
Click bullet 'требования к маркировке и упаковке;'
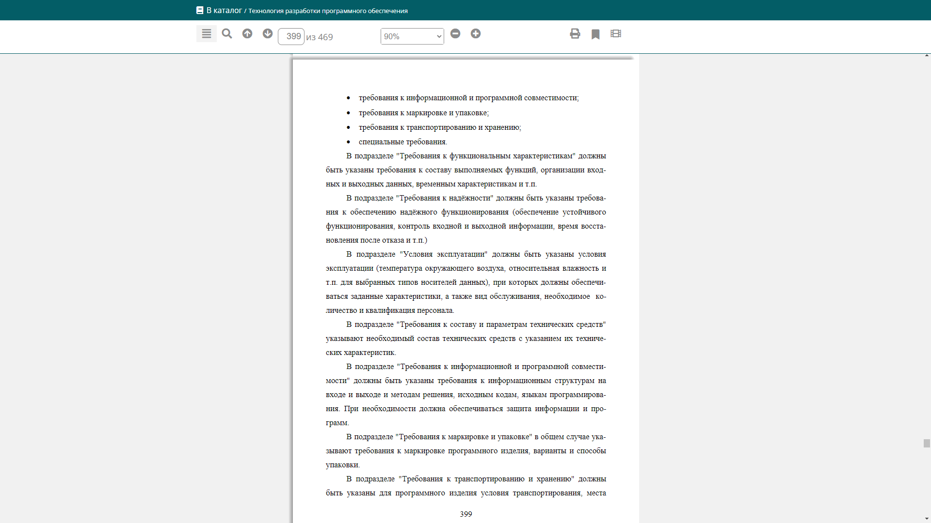[424, 112]
